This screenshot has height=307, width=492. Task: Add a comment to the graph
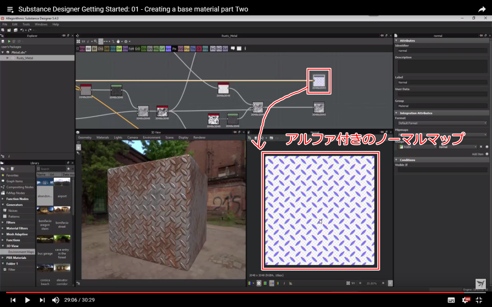[x=233, y=49]
